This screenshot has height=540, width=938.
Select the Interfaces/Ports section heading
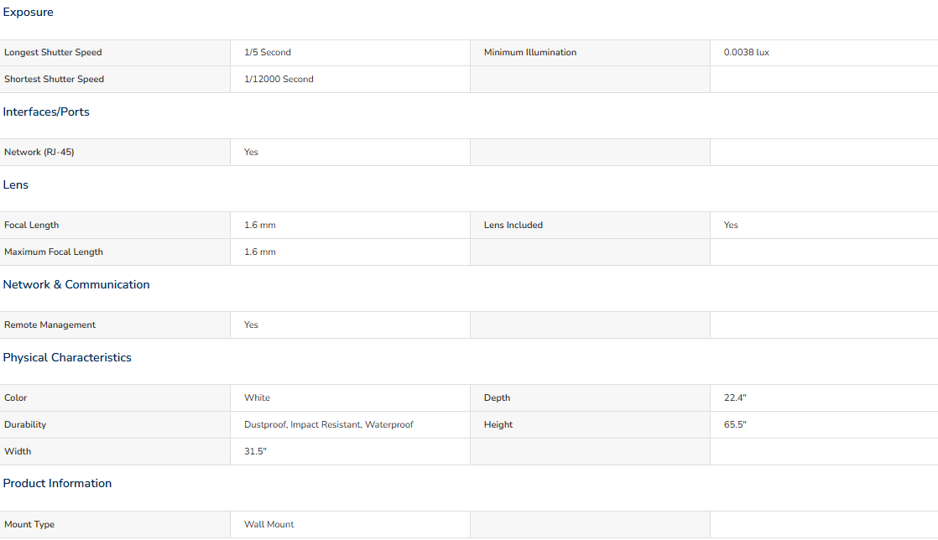(x=46, y=112)
